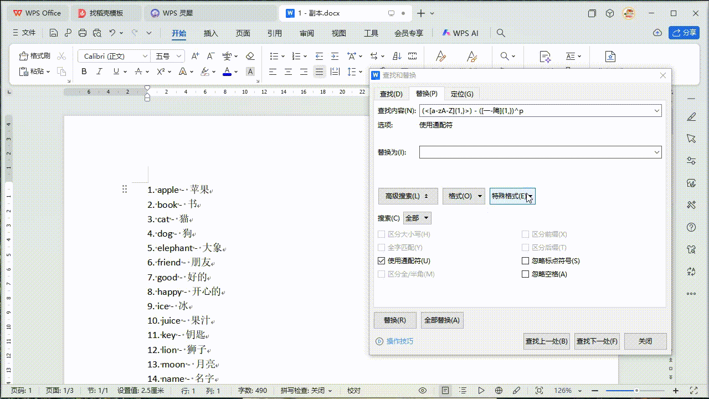
Task: Click the zoom slider in status bar
Action: (x=636, y=391)
